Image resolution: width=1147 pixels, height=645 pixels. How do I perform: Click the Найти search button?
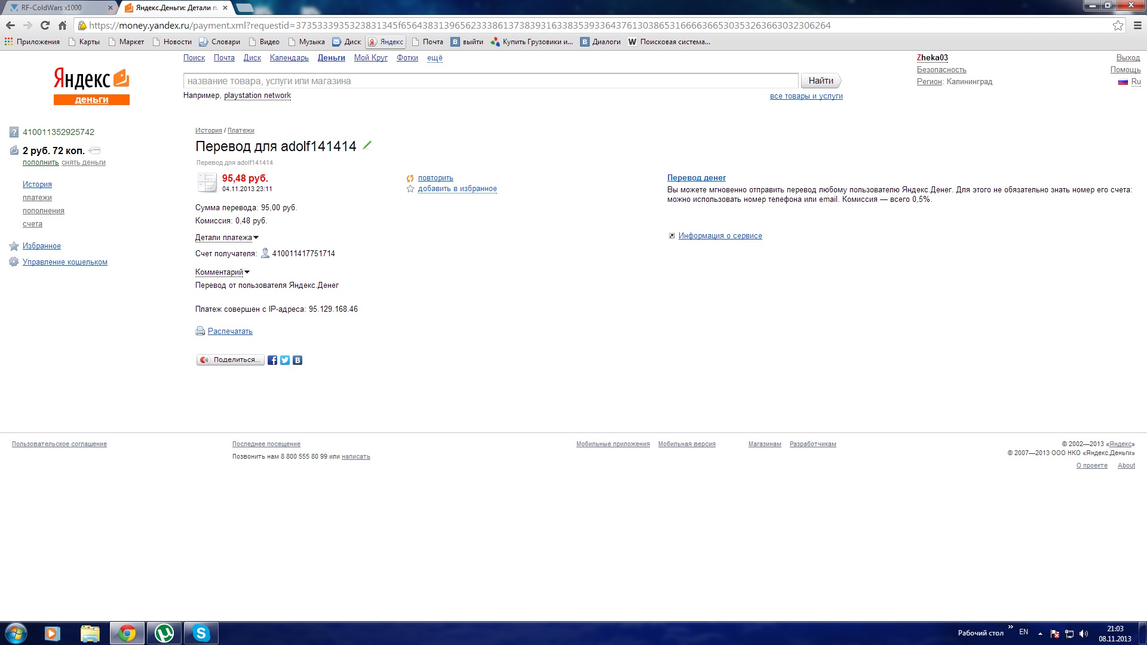[821, 81]
